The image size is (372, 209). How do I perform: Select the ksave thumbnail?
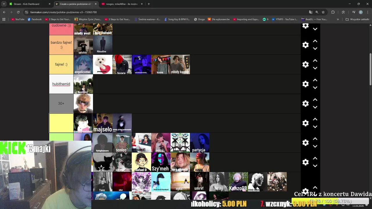[161, 64]
